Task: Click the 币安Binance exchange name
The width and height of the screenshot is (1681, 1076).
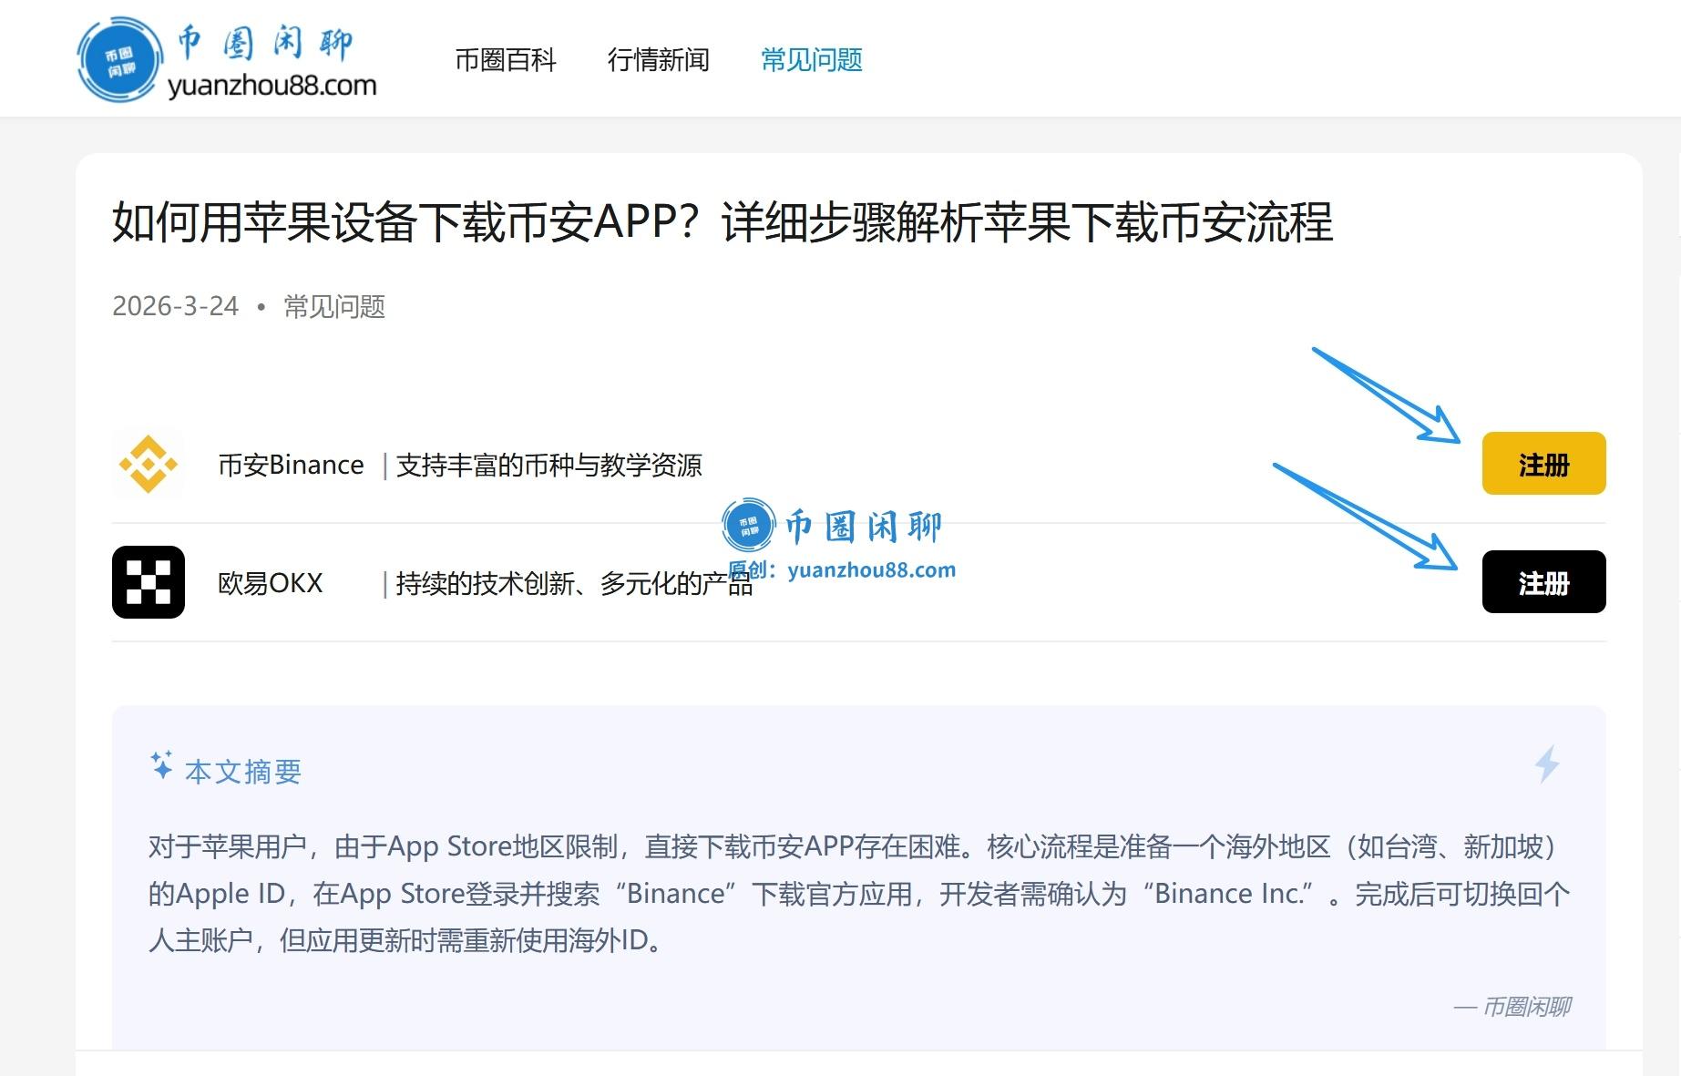Action: 291,465
